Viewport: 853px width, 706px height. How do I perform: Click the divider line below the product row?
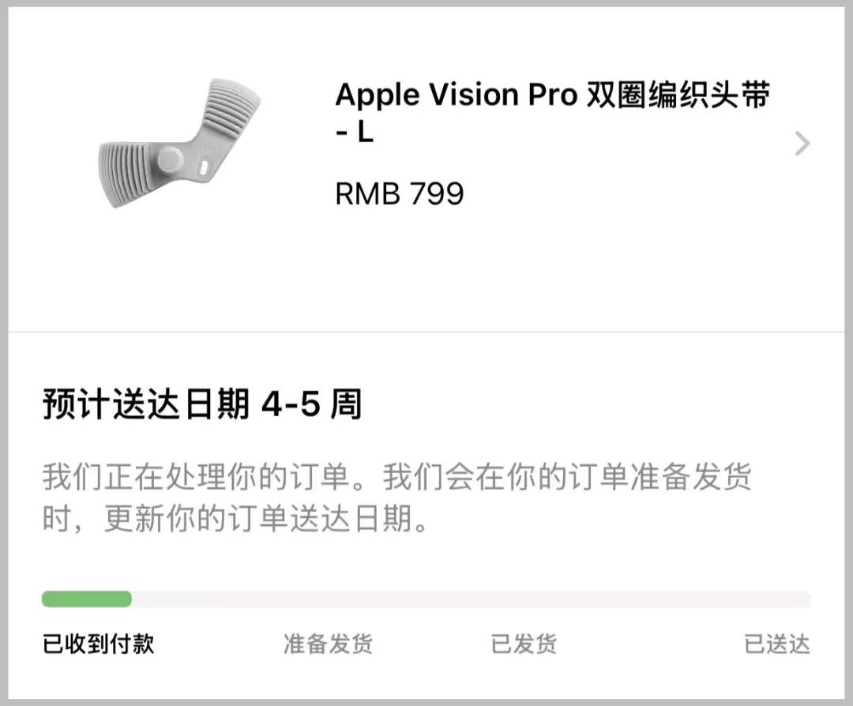pyautogui.click(x=426, y=332)
